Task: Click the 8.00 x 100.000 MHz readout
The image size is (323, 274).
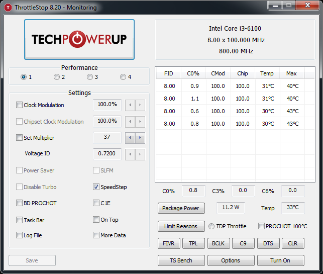Action: tap(236, 40)
